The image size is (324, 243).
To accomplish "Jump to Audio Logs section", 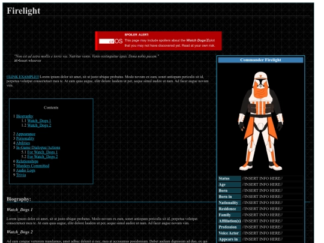I will pyautogui.click(x=26, y=170).
